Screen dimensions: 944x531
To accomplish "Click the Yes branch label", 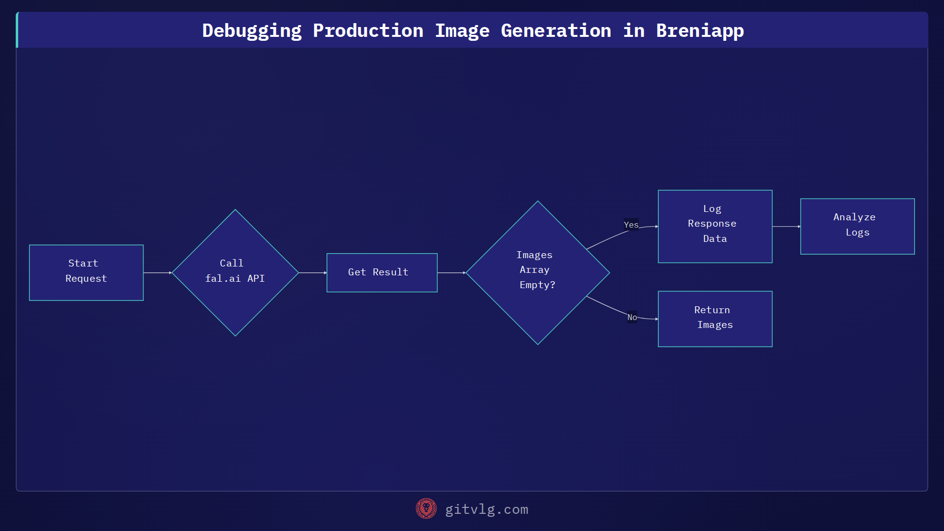I will coord(631,225).
